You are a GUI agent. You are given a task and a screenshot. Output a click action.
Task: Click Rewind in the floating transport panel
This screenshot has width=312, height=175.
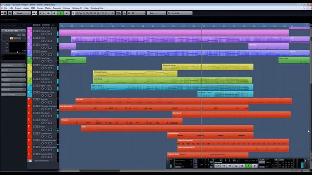(x=223, y=166)
